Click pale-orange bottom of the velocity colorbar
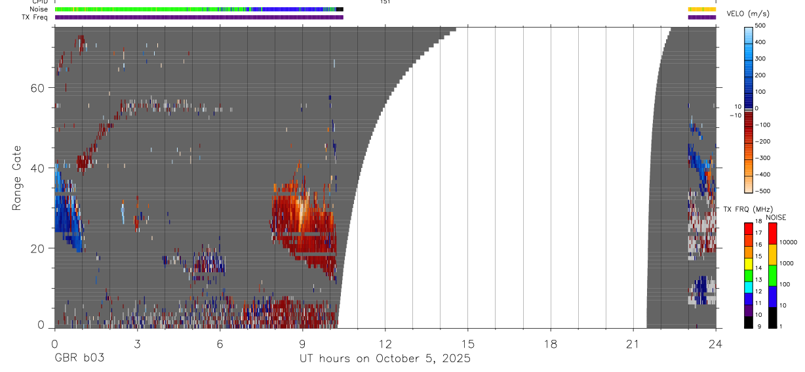 pos(749,184)
